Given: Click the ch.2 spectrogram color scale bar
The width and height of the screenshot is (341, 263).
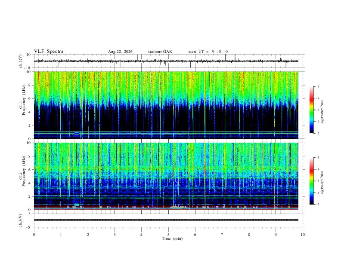Looking at the screenshot, I should click(311, 181).
